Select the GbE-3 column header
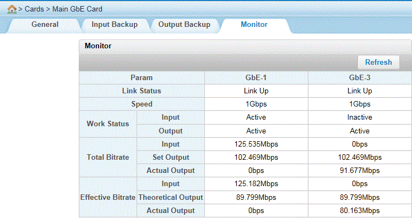 (x=360, y=77)
